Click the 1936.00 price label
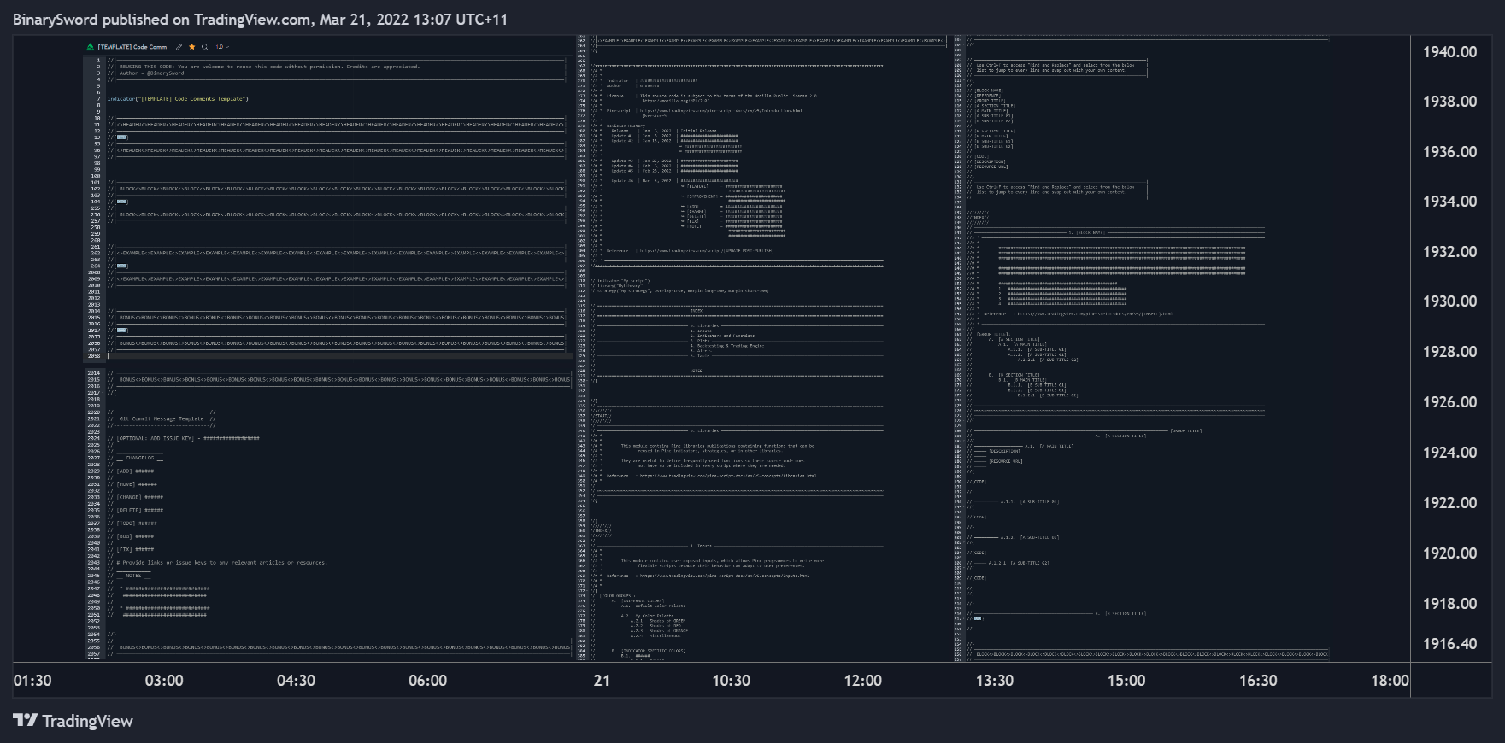This screenshot has height=743, width=1505. pyautogui.click(x=1449, y=152)
